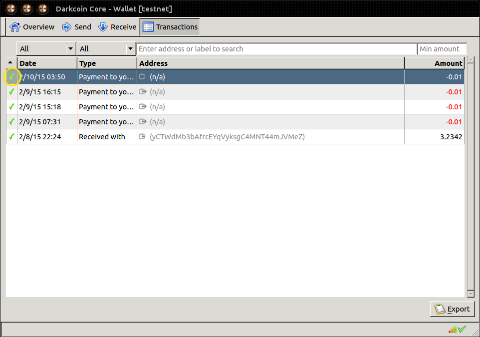This screenshot has height=337, width=480.
Task: Switch to the Send tab
Action: point(76,27)
